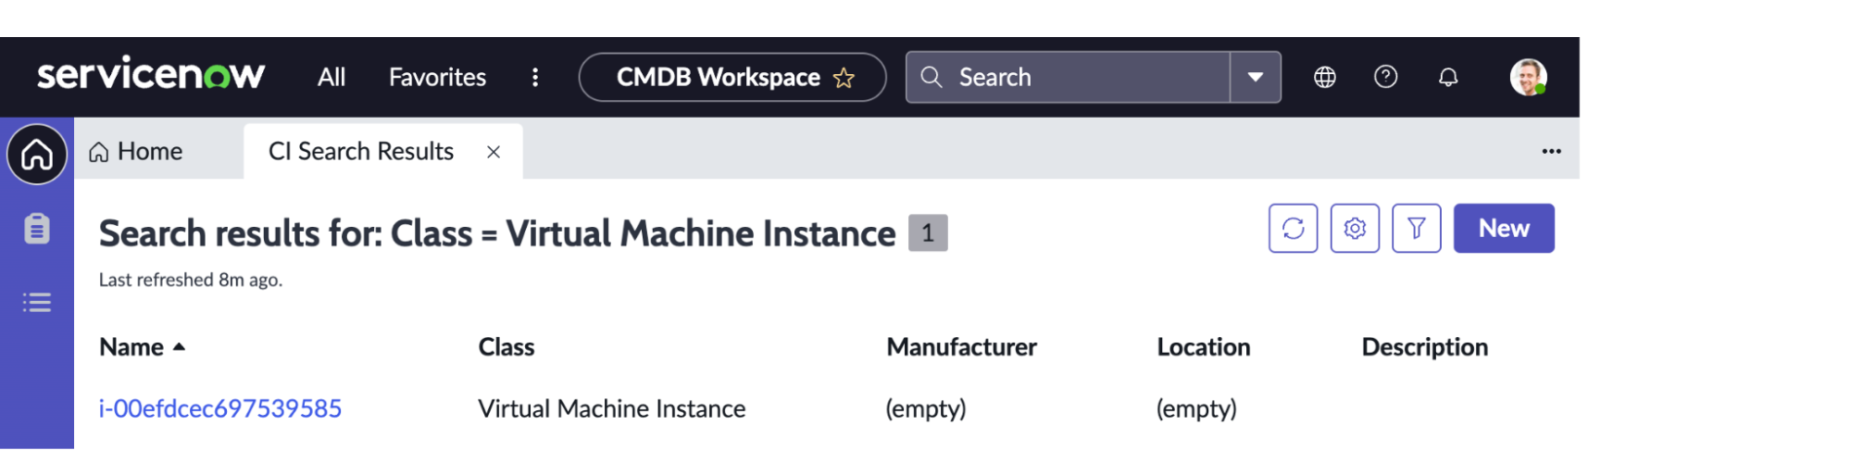
Task: Open notifications bell
Action: [x=1448, y=77]
